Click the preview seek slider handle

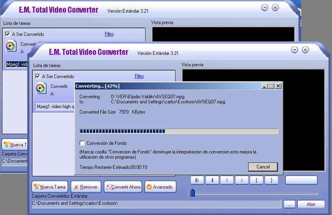[x=193, y=193]
